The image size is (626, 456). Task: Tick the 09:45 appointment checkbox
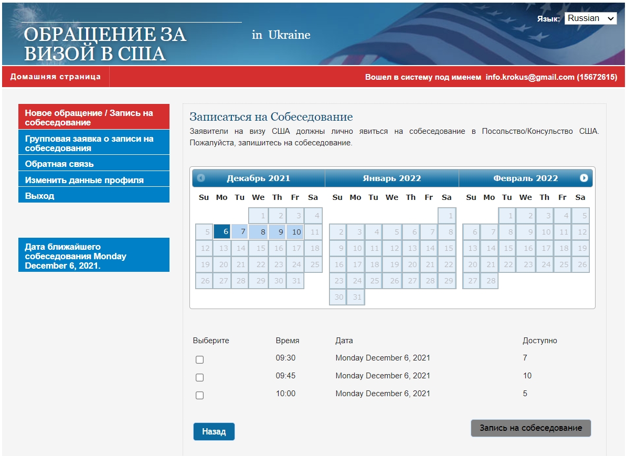click(199, 377)
